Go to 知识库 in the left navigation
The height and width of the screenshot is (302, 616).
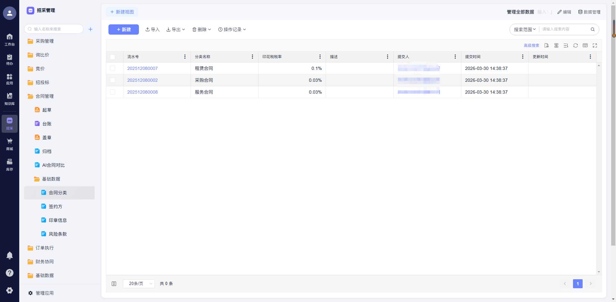[x=10, y=99]
